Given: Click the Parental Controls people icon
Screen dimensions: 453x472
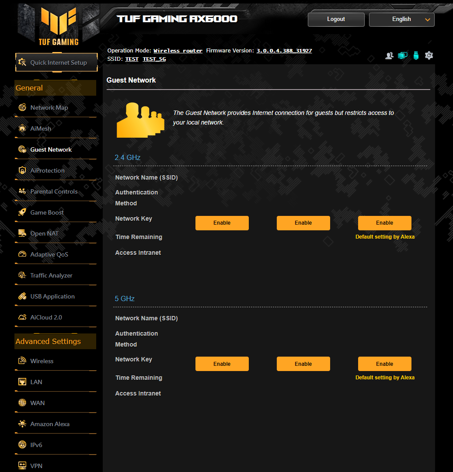Looking at the screenshot, I should point(22,191).
